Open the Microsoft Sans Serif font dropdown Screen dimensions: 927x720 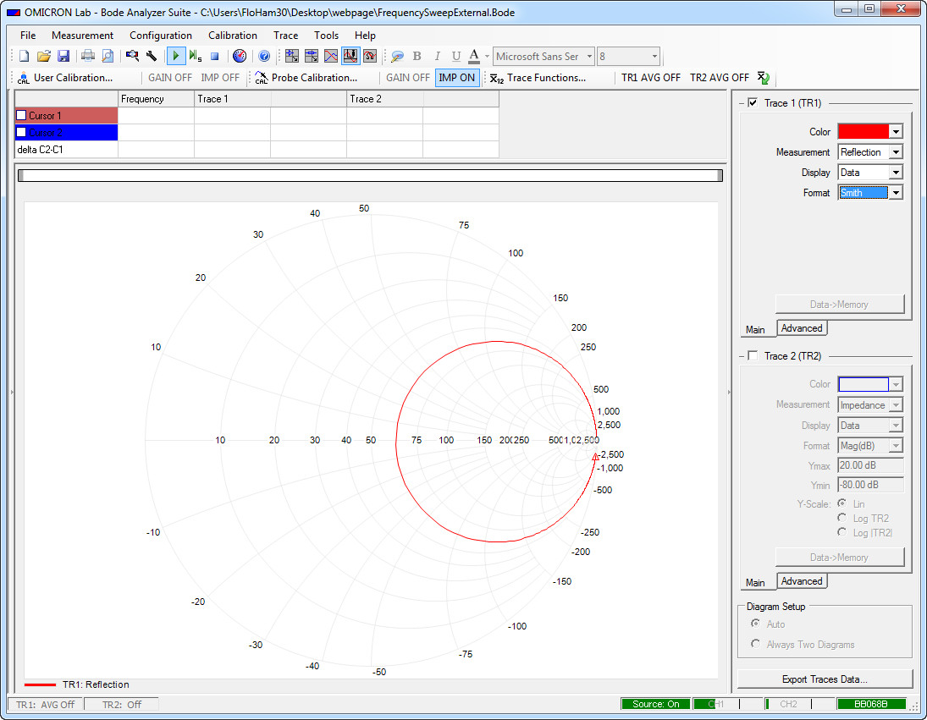589,56
